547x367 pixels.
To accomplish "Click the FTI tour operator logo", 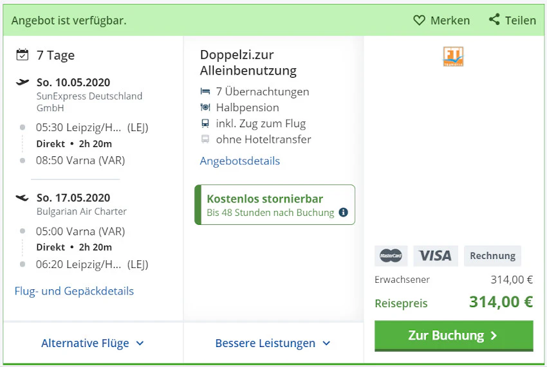I will [453, 57].
